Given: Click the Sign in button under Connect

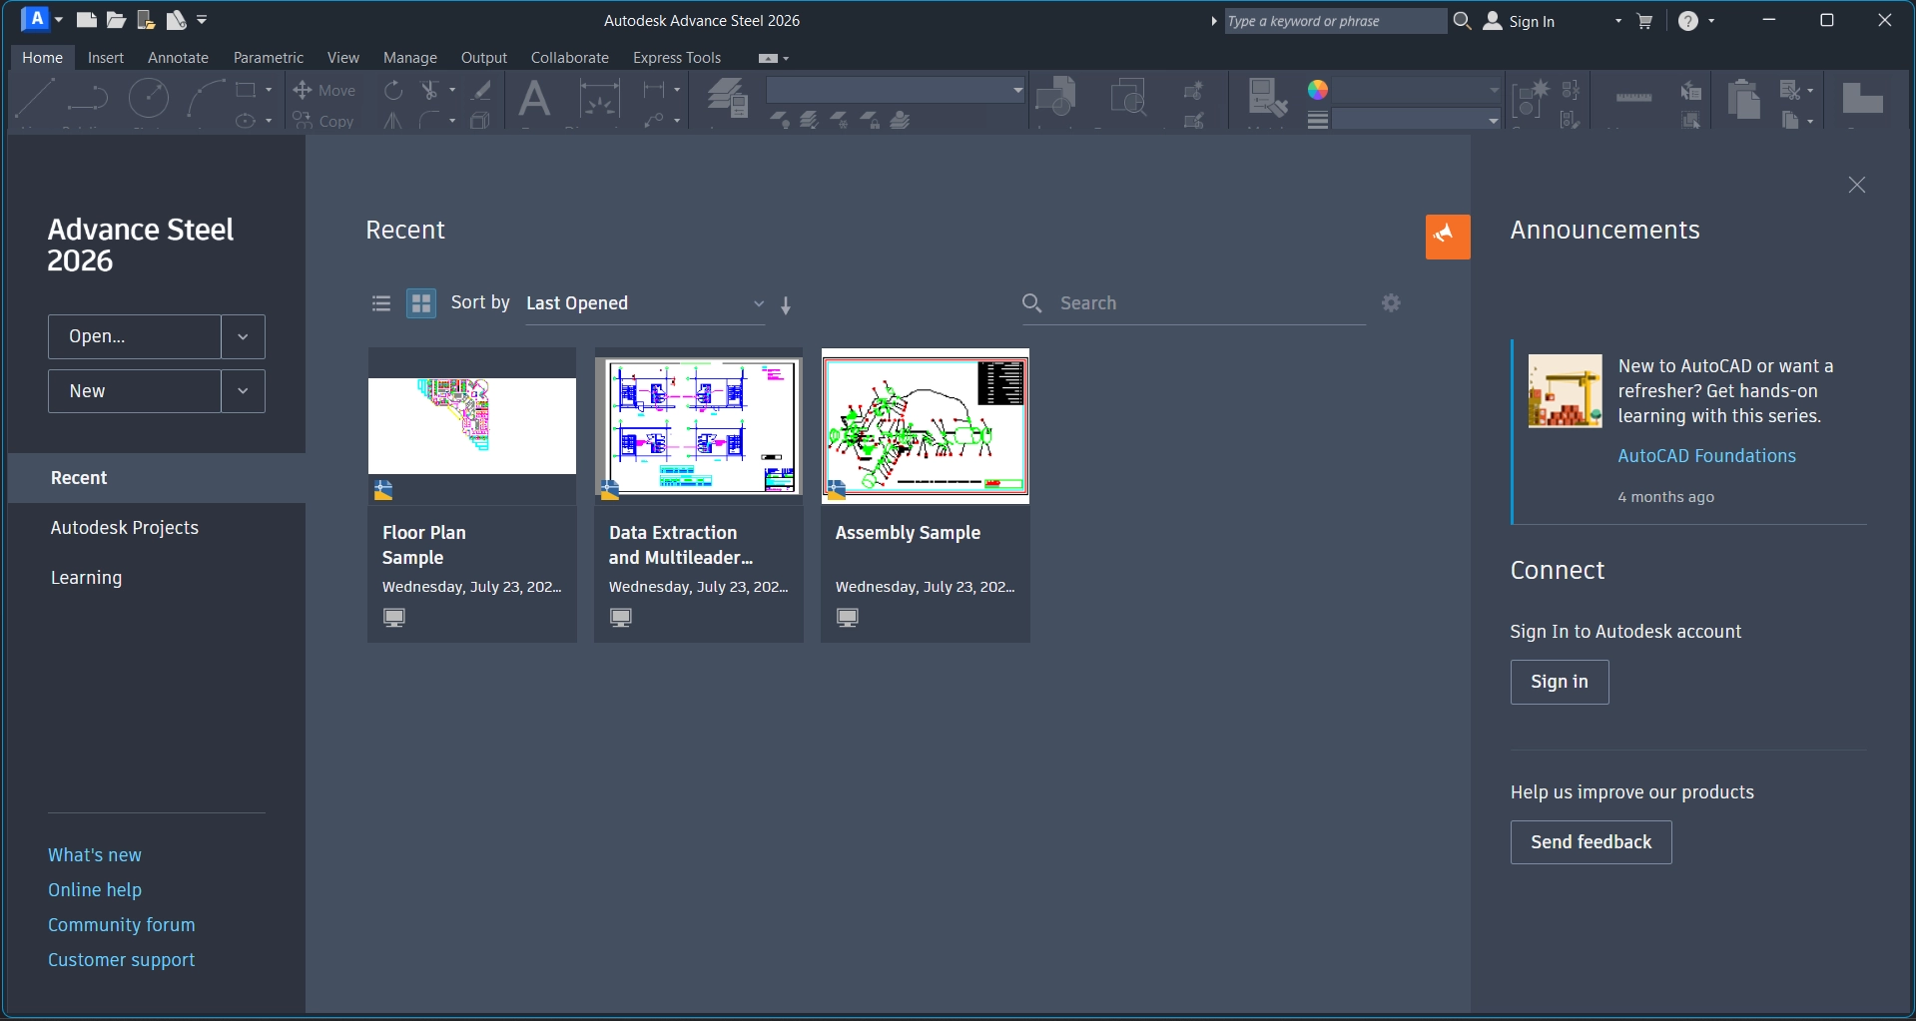Looking at the screenshot, I should click(x=1560, y=682).
